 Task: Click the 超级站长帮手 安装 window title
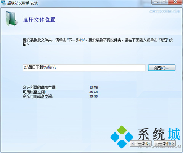coord(22,3)
